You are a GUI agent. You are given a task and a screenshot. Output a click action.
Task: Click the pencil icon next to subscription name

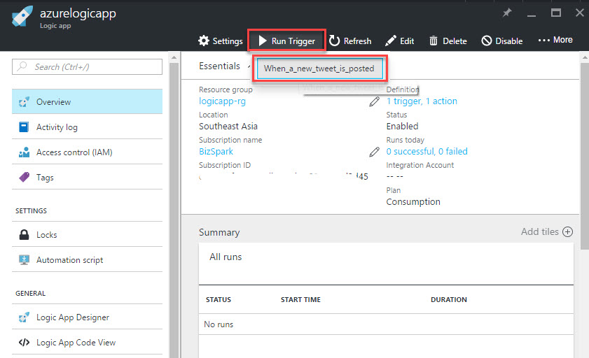[x=374, y=152]
